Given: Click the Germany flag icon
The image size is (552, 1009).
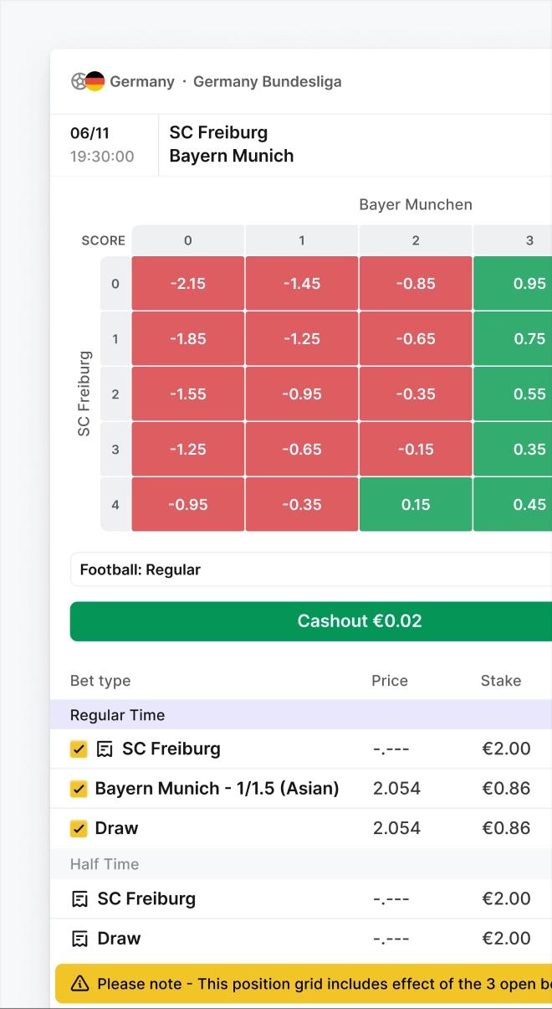Looking at the screenshot, I should pyautogui.click(x=95, y=81).
